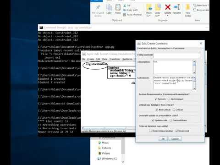Click Assumption scrollbar down arrow

point(194,72)
